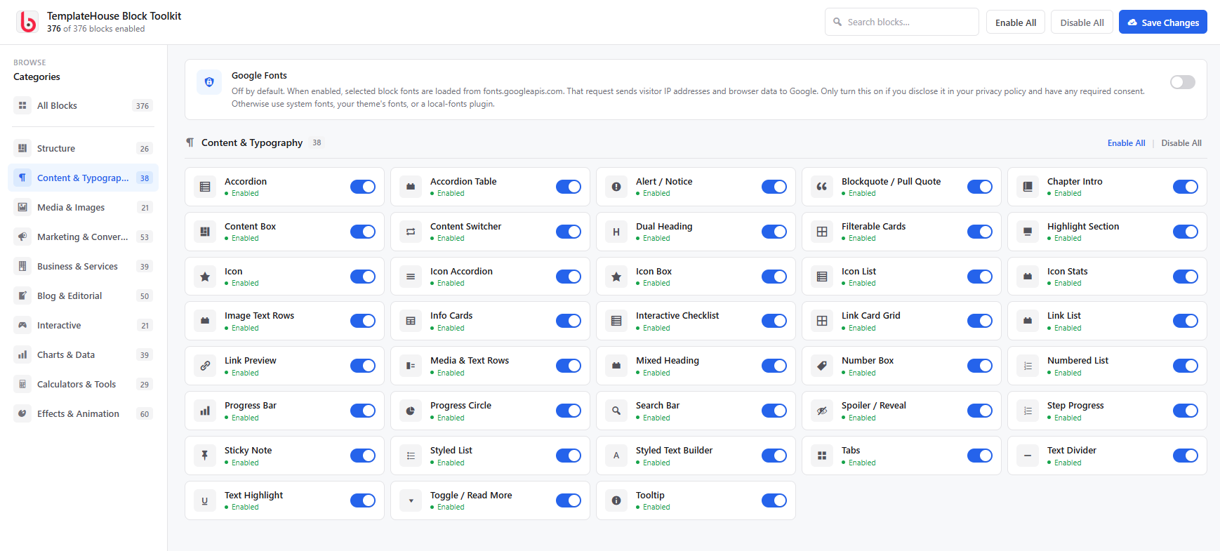Viewport: 1220px width, 551px height.
Task: Open the Business & Services category
Action: 83,266
